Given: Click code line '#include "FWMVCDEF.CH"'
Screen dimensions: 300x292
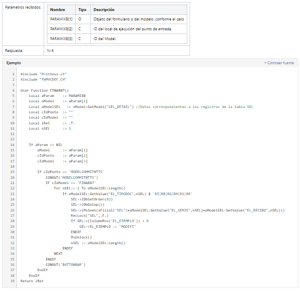Looking at the screenshot, I should pos(43,79).
